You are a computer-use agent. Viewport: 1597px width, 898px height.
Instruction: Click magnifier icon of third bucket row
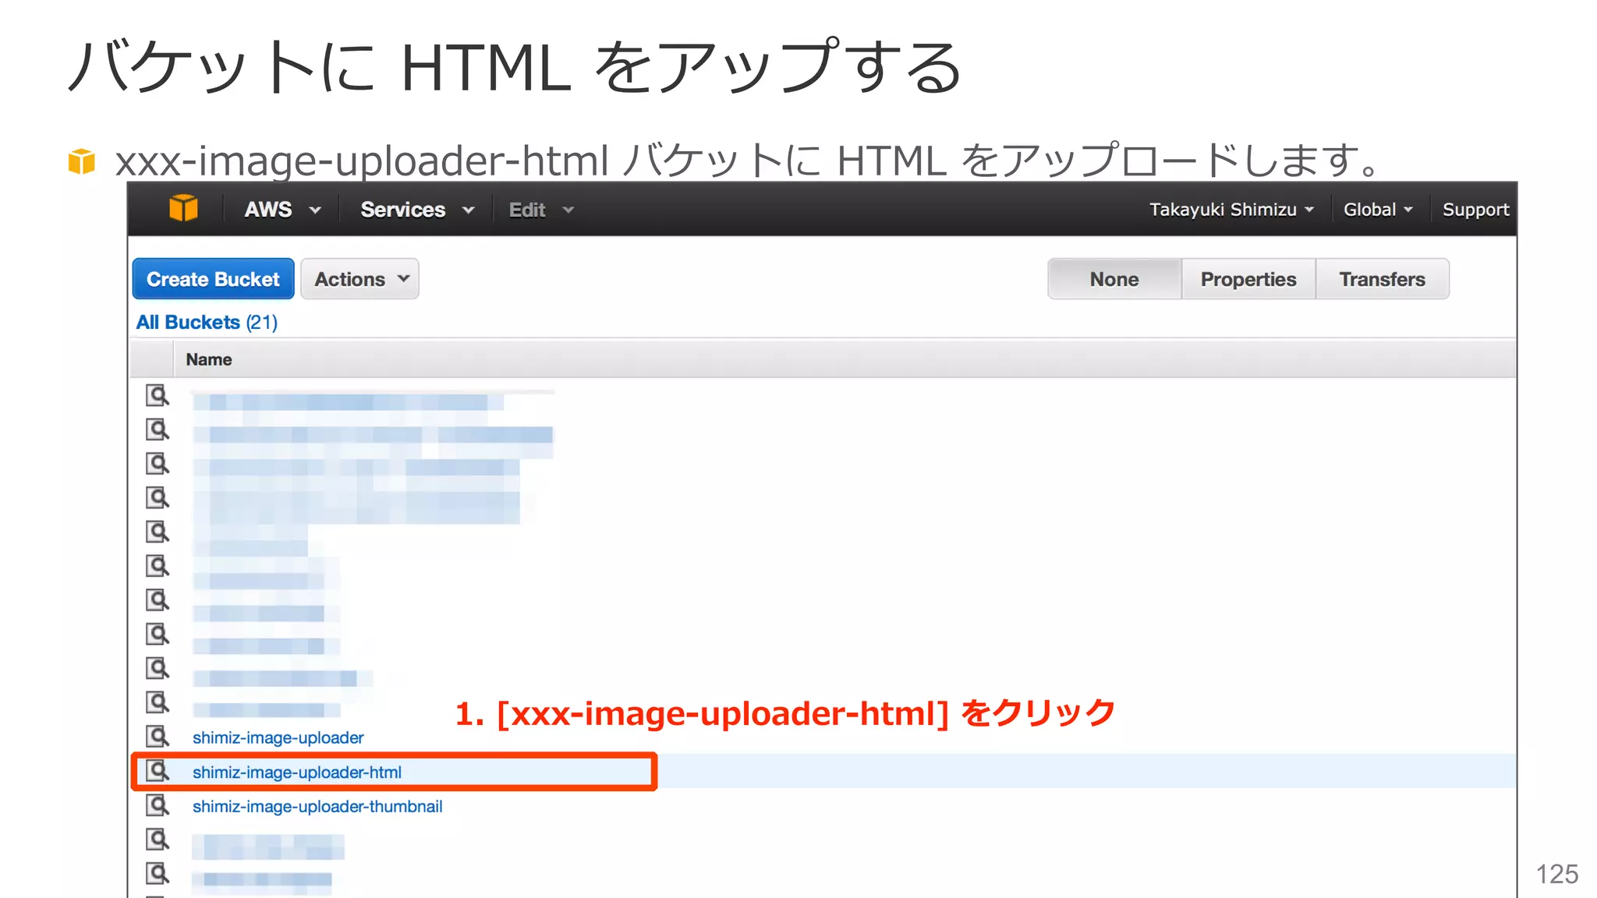158,464
